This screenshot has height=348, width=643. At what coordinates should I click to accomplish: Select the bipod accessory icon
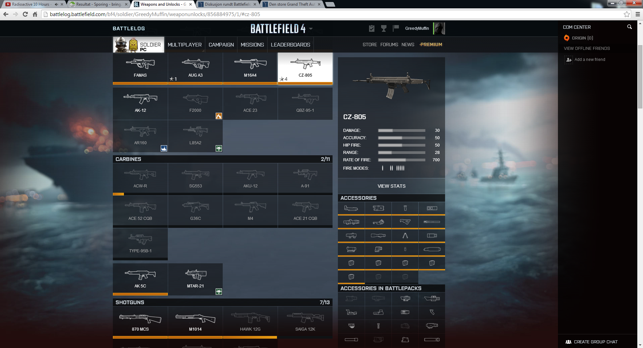pos(405,236)
